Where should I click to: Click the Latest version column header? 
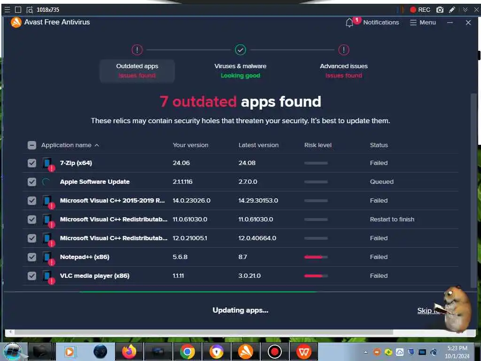[259, 145]
